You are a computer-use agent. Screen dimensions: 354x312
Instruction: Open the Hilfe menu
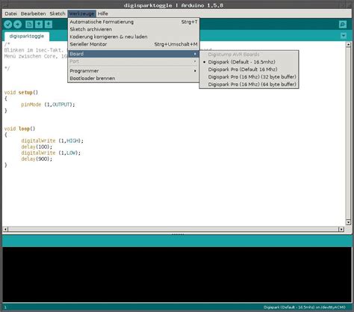(x=103, y=13)
